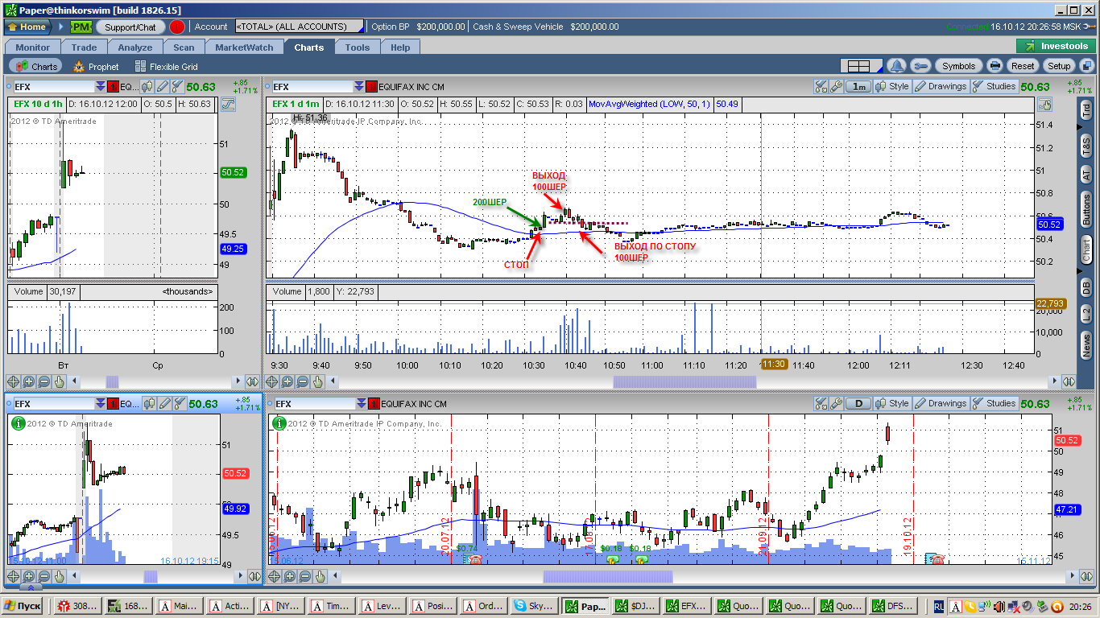The width and height of the screenshot is (1100, 618).
Task: Click the link icon next to Symbols
Action: coord(921,66)
